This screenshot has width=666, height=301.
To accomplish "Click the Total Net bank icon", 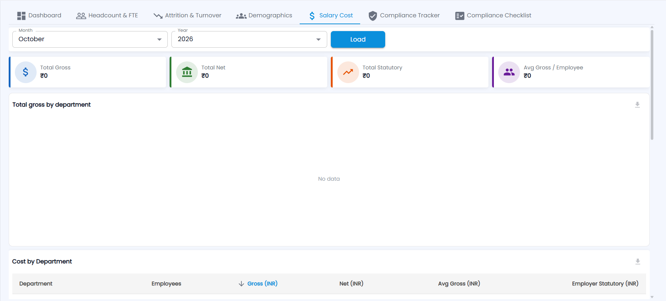I will [187, 72].
